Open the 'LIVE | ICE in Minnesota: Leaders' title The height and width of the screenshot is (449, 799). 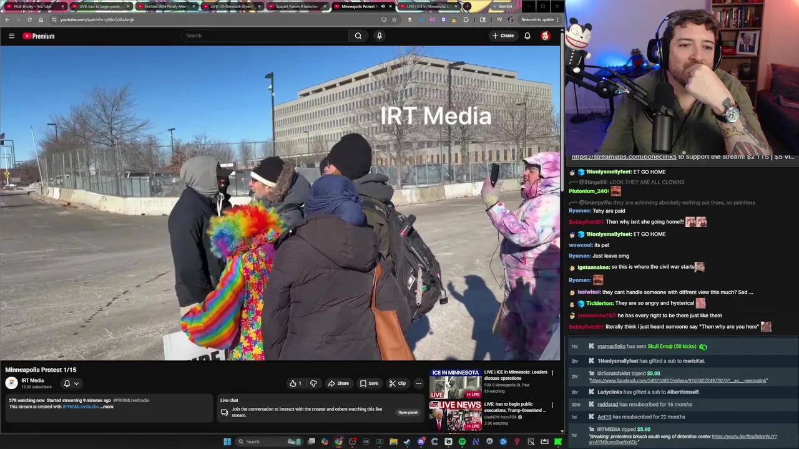[515, 375]
